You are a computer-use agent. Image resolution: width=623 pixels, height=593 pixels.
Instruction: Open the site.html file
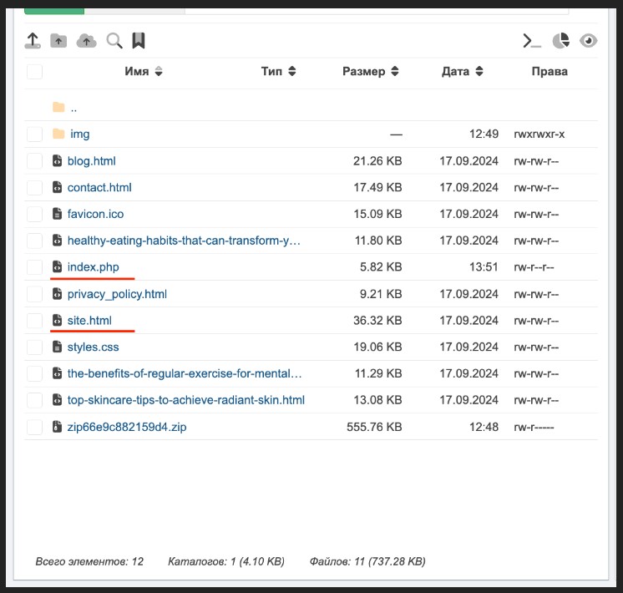click(x=89, y=321)
